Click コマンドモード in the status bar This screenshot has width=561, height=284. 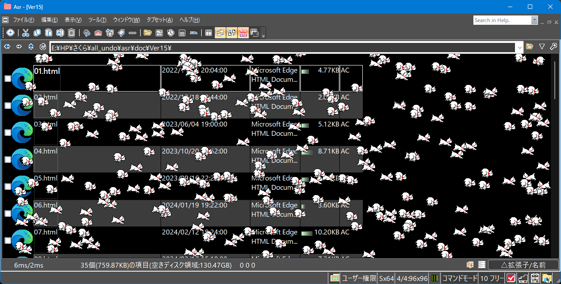(460, 278)
